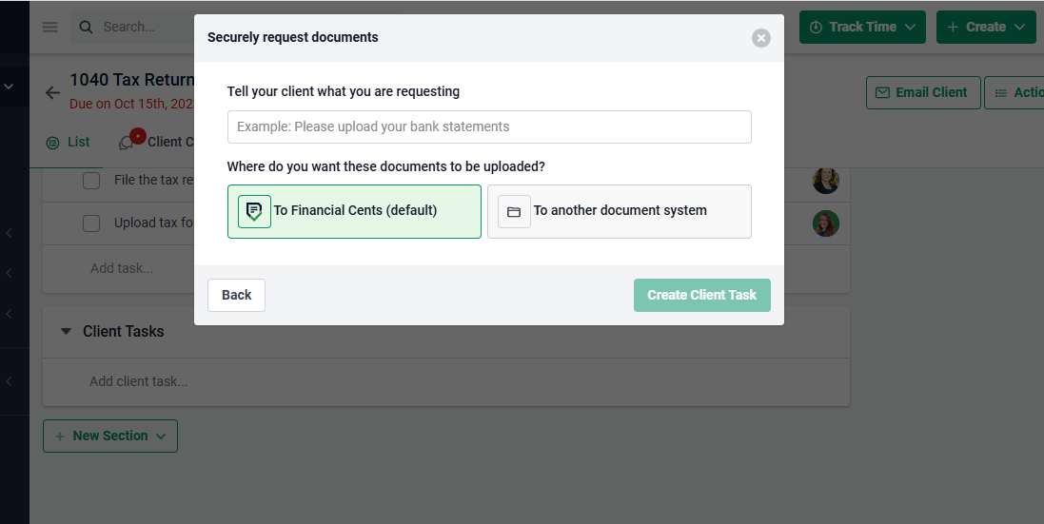1044x524 pixels.
Task: Click Add client task... field
Action: 139,381
